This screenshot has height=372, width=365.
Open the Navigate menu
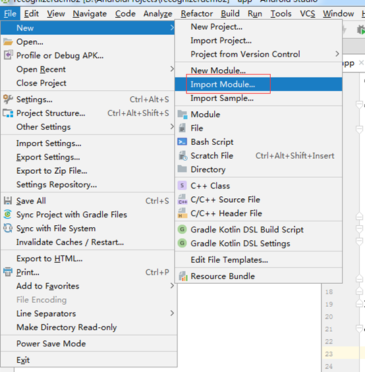pyautogui.click(x=90, y=14)
